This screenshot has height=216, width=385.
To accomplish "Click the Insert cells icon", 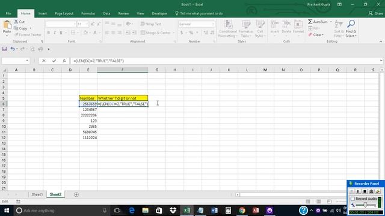I will [274, 25].
